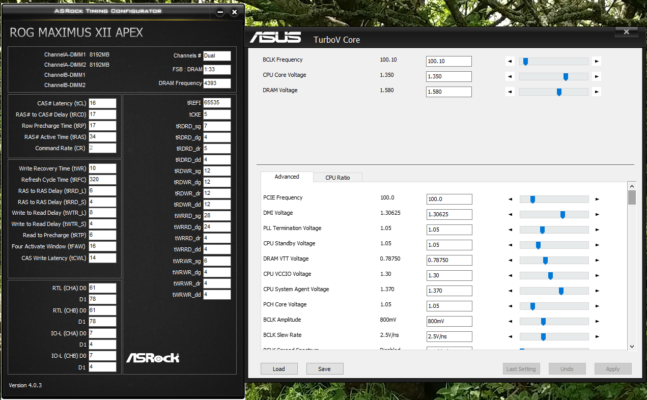
Task: Decrease DMI Voltage with the left arrow
Action: (x=510, y=215)
